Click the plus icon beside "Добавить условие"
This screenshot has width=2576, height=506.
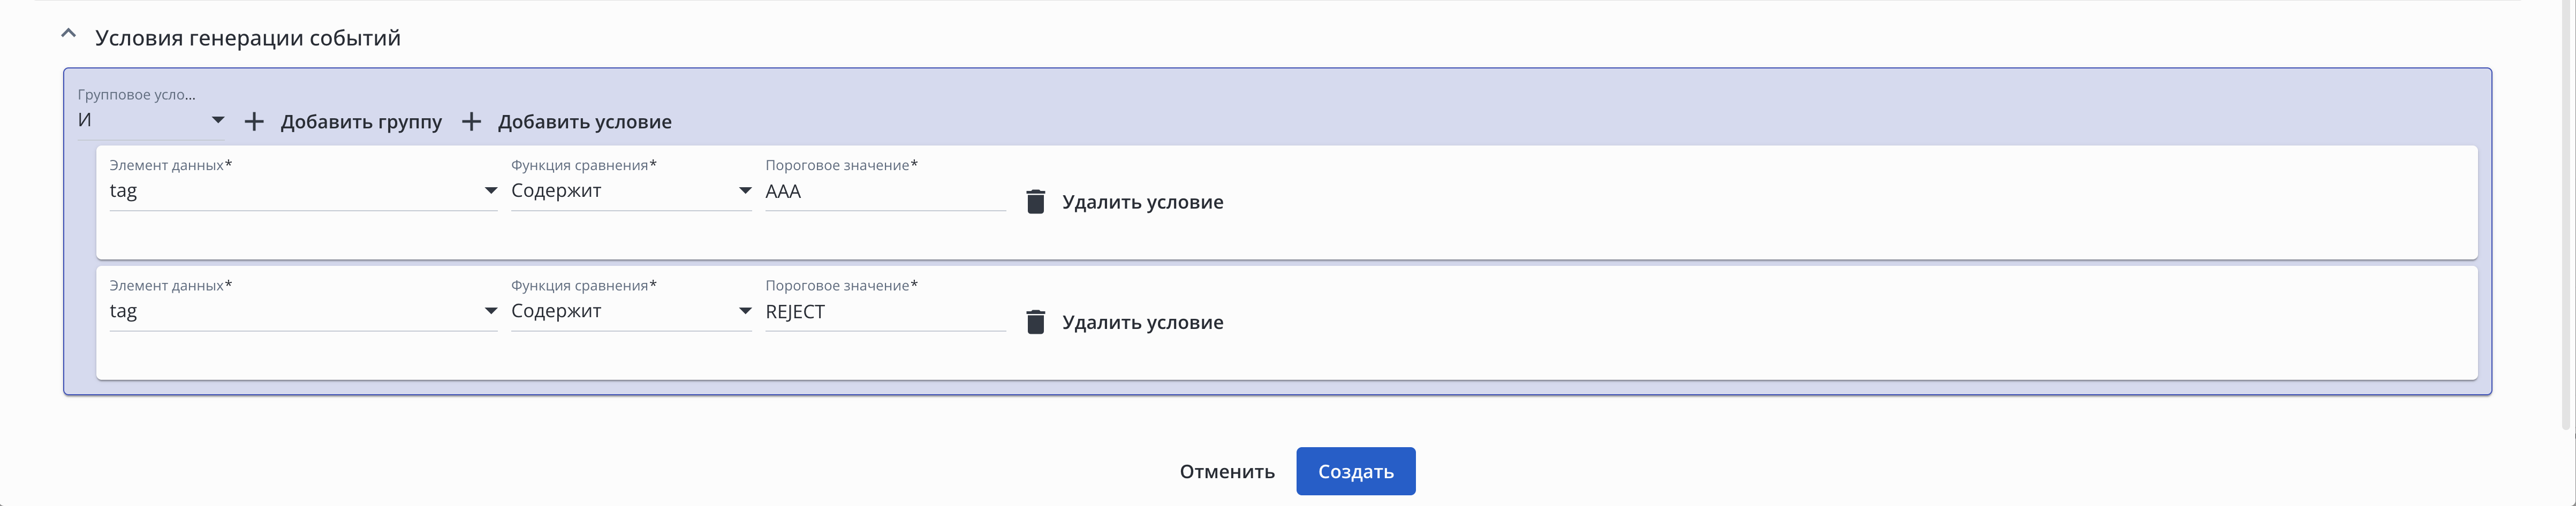pyautogui.click(x=471, y=122)
